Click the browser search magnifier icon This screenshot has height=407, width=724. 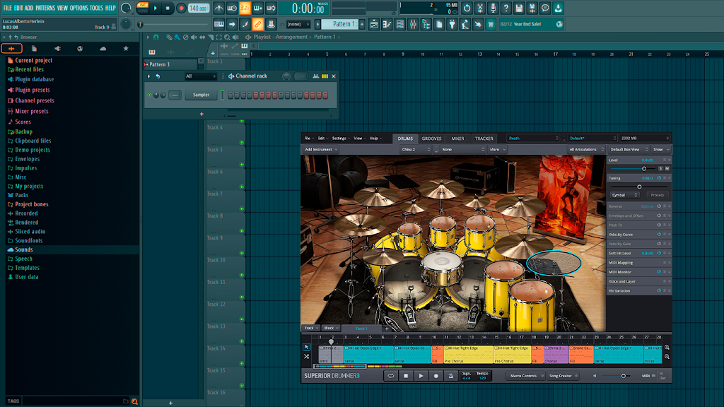click(134, 401)
